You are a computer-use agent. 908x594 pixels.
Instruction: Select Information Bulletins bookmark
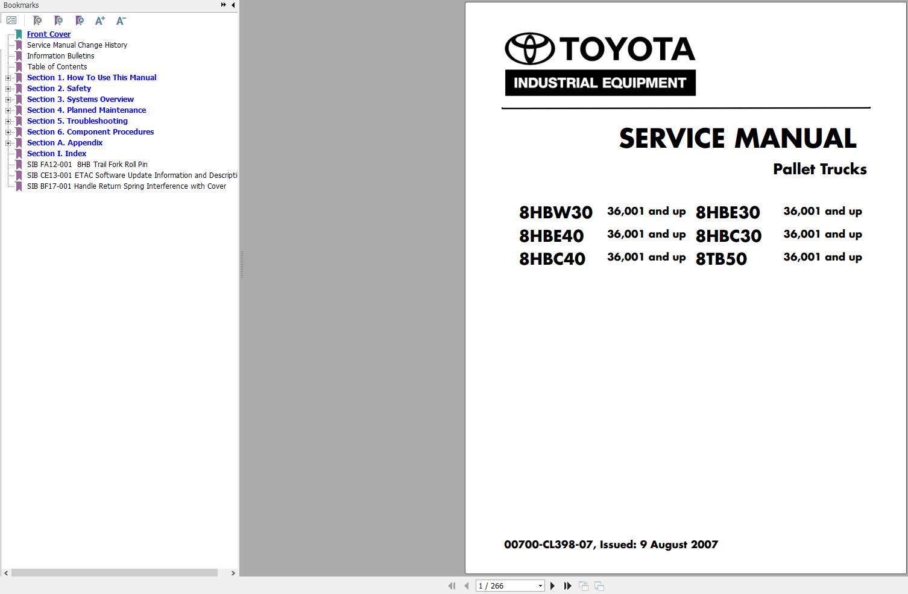click(x=60, y=56)
